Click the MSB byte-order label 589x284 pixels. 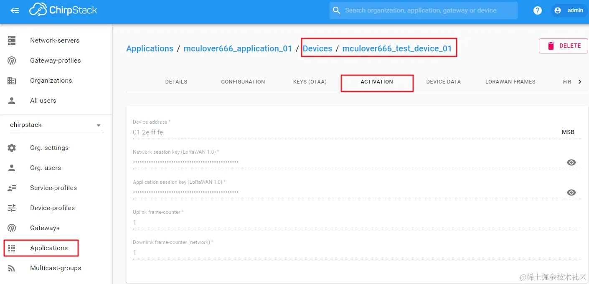(x=568, y=132)
